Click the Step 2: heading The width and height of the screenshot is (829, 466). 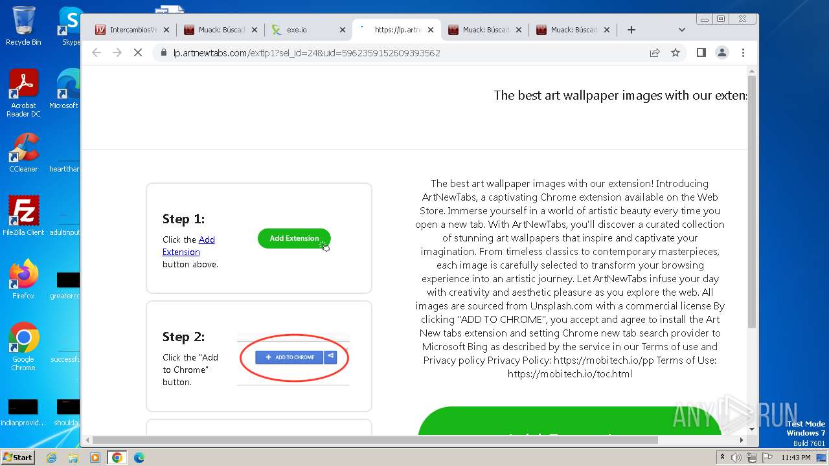[x=183, y=337]
